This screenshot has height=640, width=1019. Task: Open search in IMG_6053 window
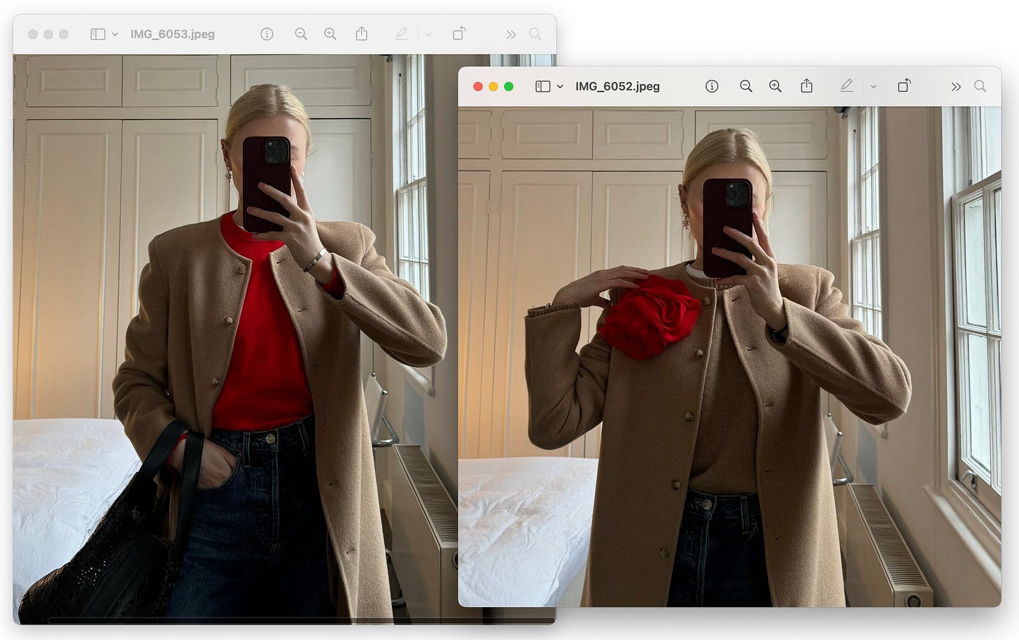tap(535, 34)
